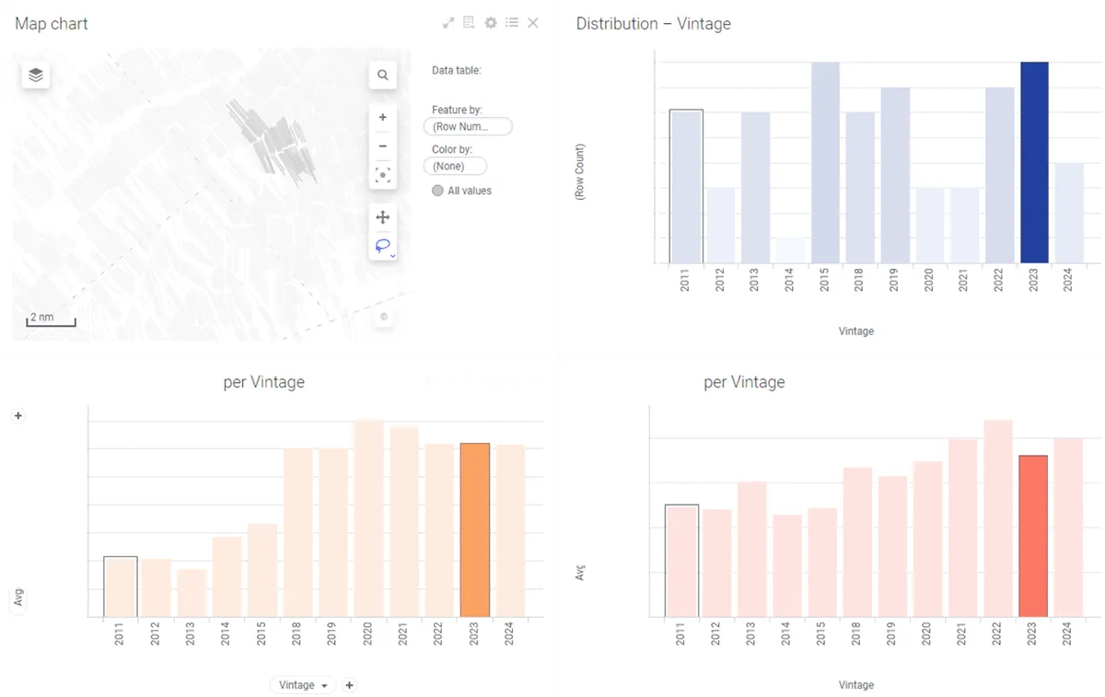
Task: Expand the lasso tool options arrow
Action: (393, 255)
